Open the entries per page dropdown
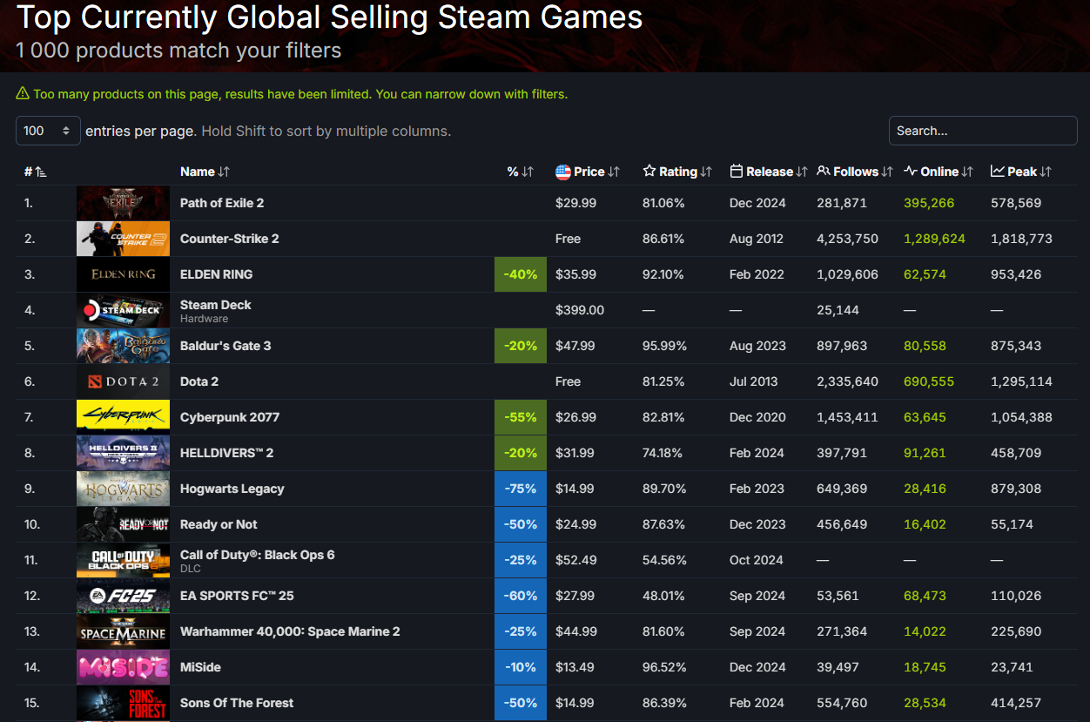The height and width of the screenshot is (722, 1090). coord(48,131)
